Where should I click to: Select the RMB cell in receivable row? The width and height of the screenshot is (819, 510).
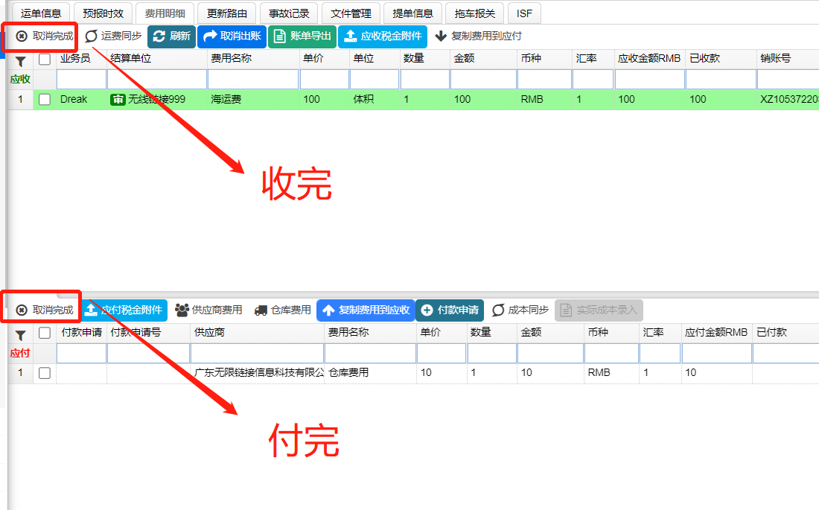[544, 99]
